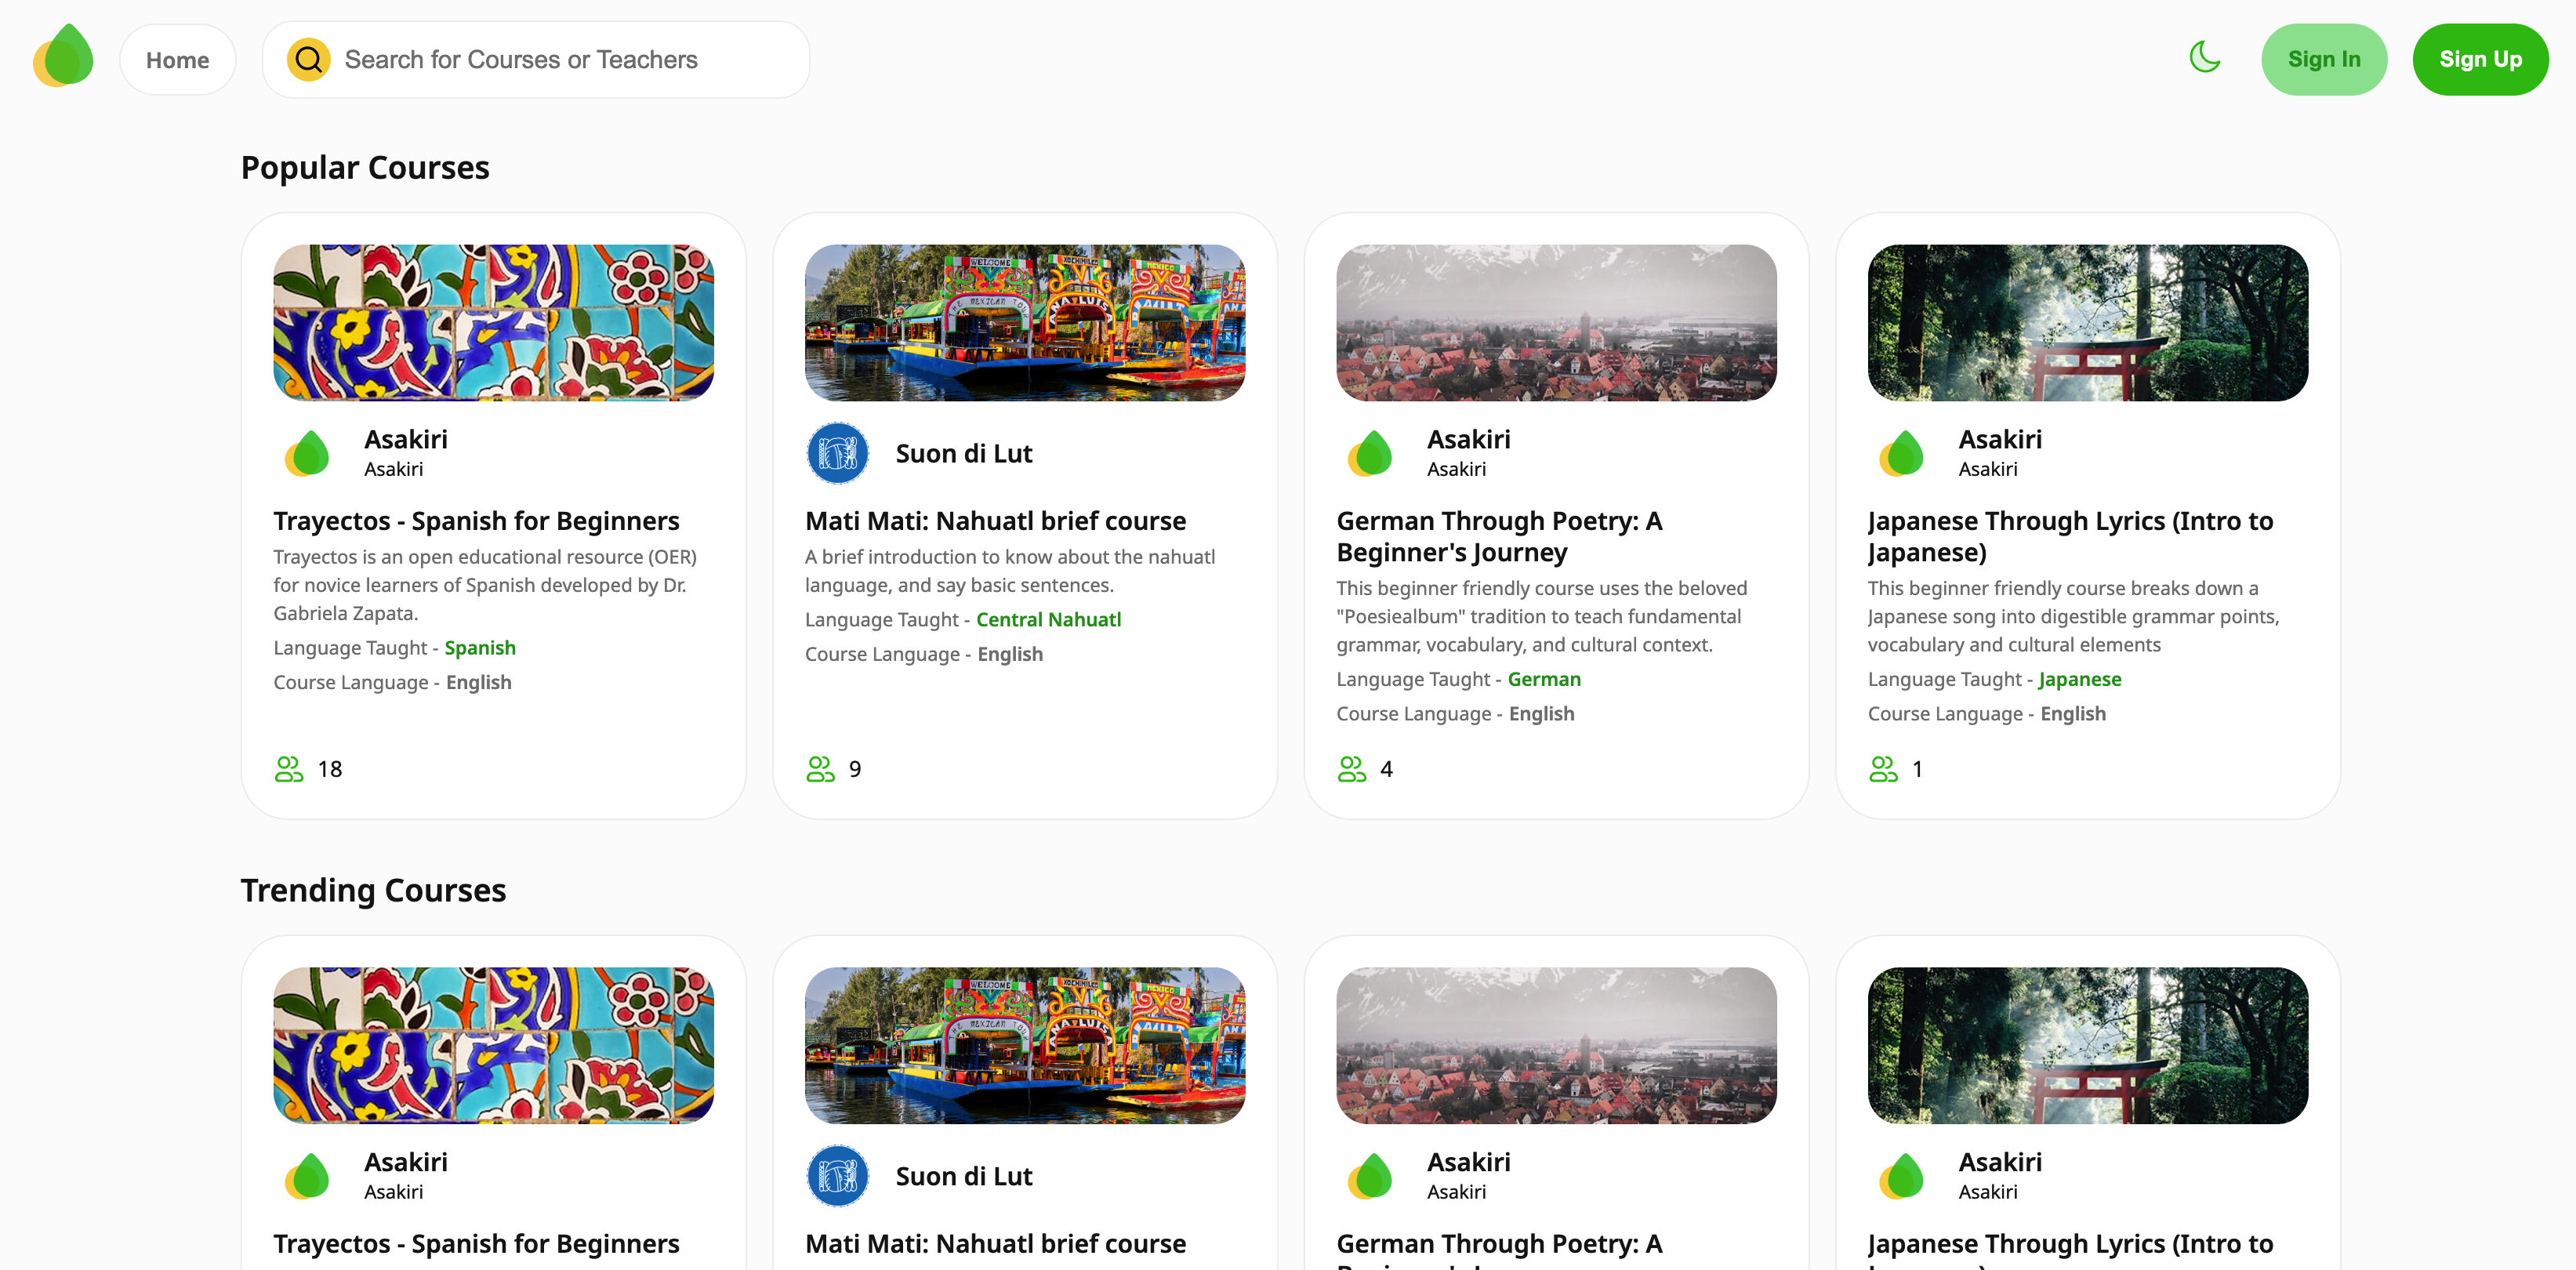Image resolution: width=2576 pixels, height=1270 pixels.
Task: Click the Central Nahuatl language label
Action: click(1048, 620)
